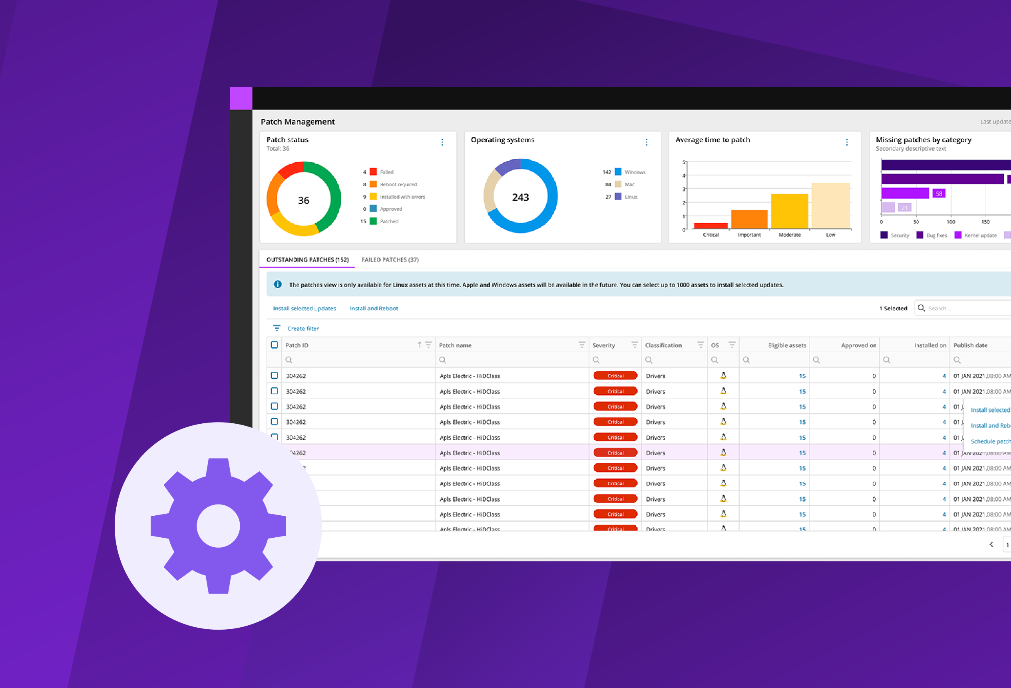Click Install and Reboot above the table
The height and width of the screenshot is (688, 1011).
374,308
